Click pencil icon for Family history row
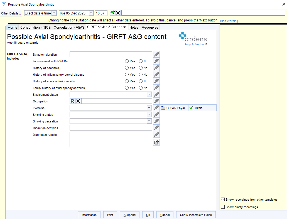This screenshot has width=287, height=219. coord(156,88)
